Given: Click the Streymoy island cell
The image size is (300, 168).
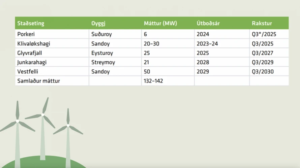Looking at the screenshot, I should [102, 62].
